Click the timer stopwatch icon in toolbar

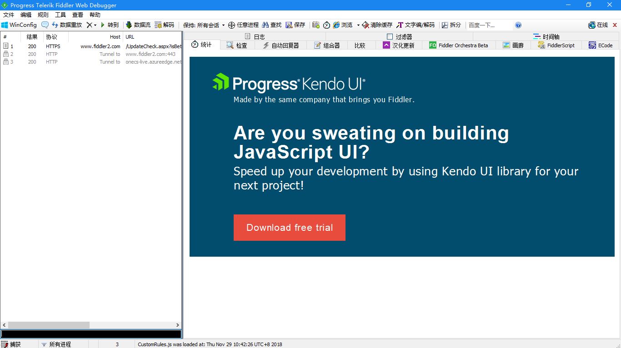tap(326, 25)
